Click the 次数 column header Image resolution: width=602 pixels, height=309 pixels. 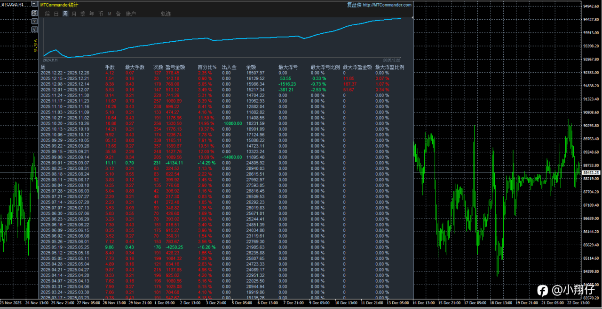(158, 68)
